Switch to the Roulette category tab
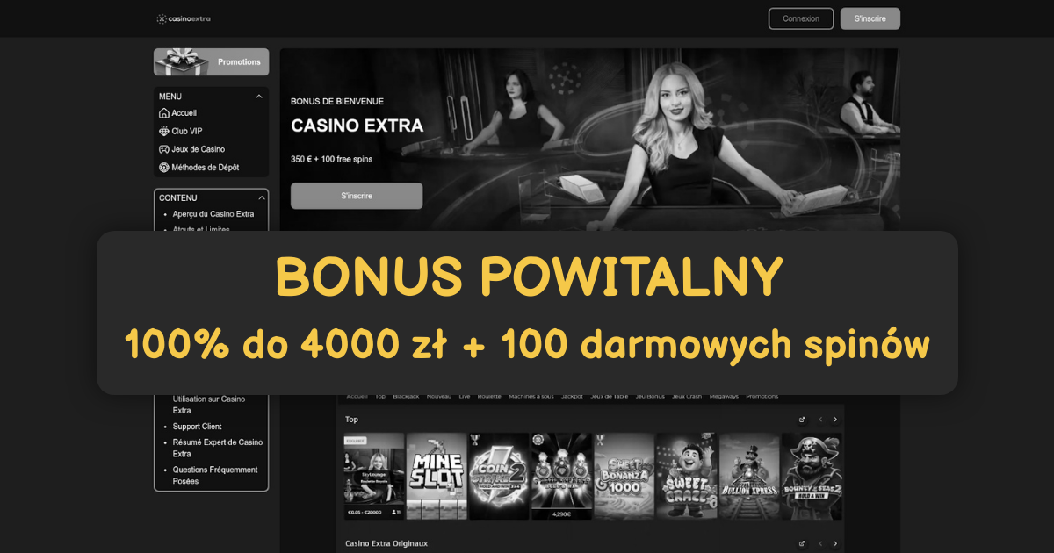The width and height of the screenshot is (1054, 553). pos(489,397)
